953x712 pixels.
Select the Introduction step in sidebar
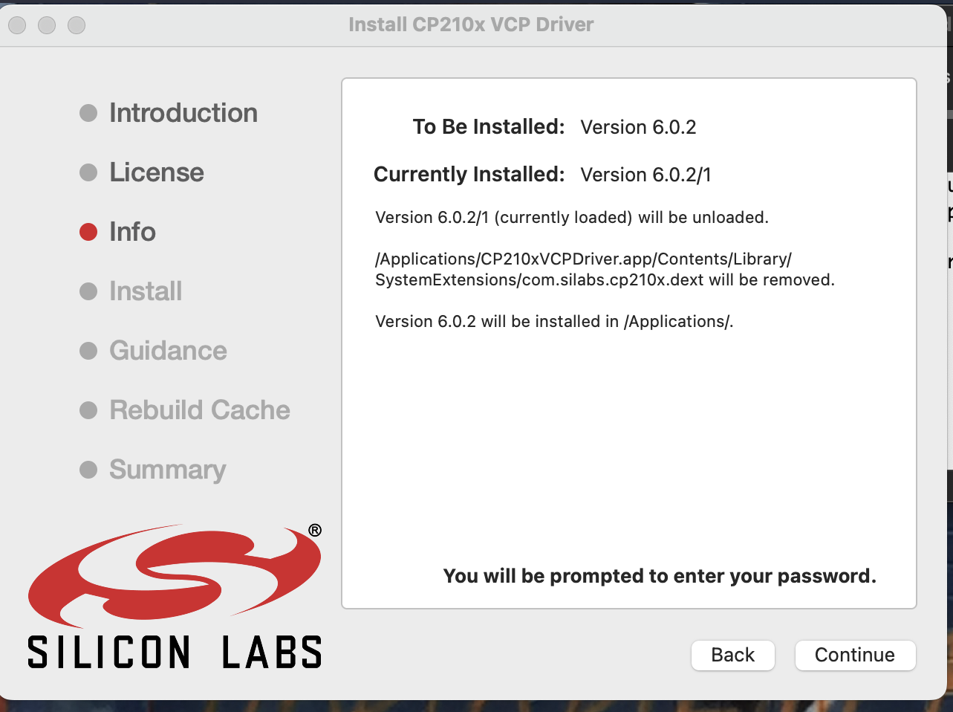(x=183, y=113)
